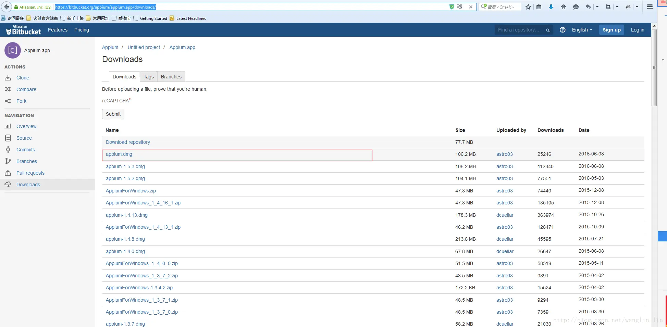Click the Appium breadcrumb link
Viewport: 667px width, 327px height.
pyautogui.click(x=110, y=47)
